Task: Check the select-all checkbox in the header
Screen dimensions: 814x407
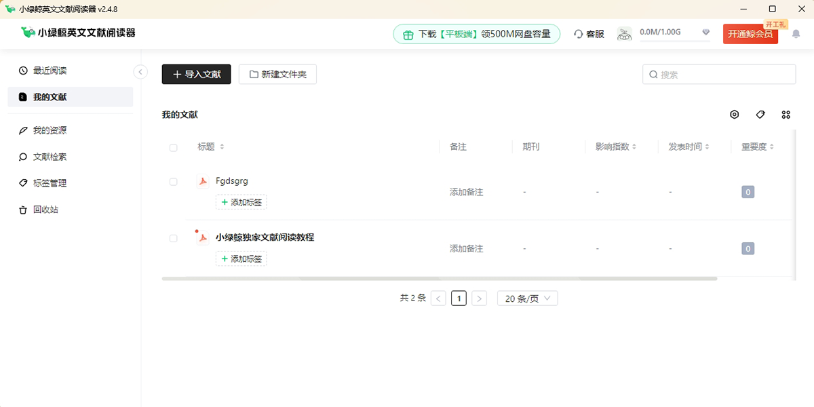Action: 173,147
